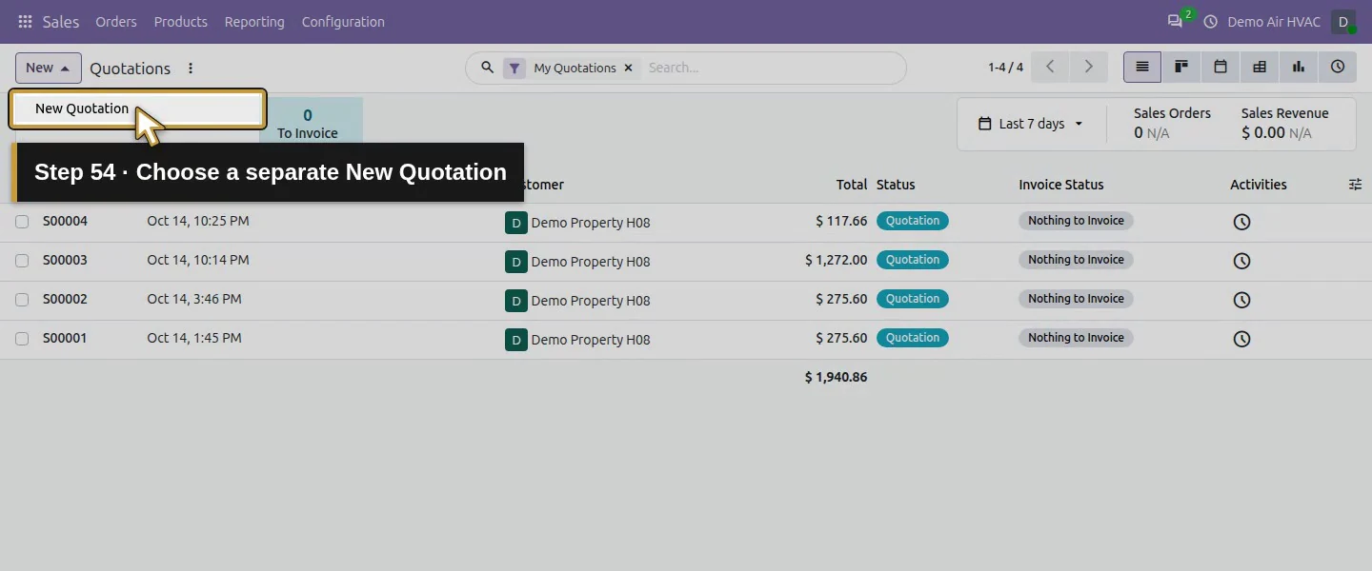Remove the My Quotations filter
This screenshot has width=1372, height=571.
628,69
